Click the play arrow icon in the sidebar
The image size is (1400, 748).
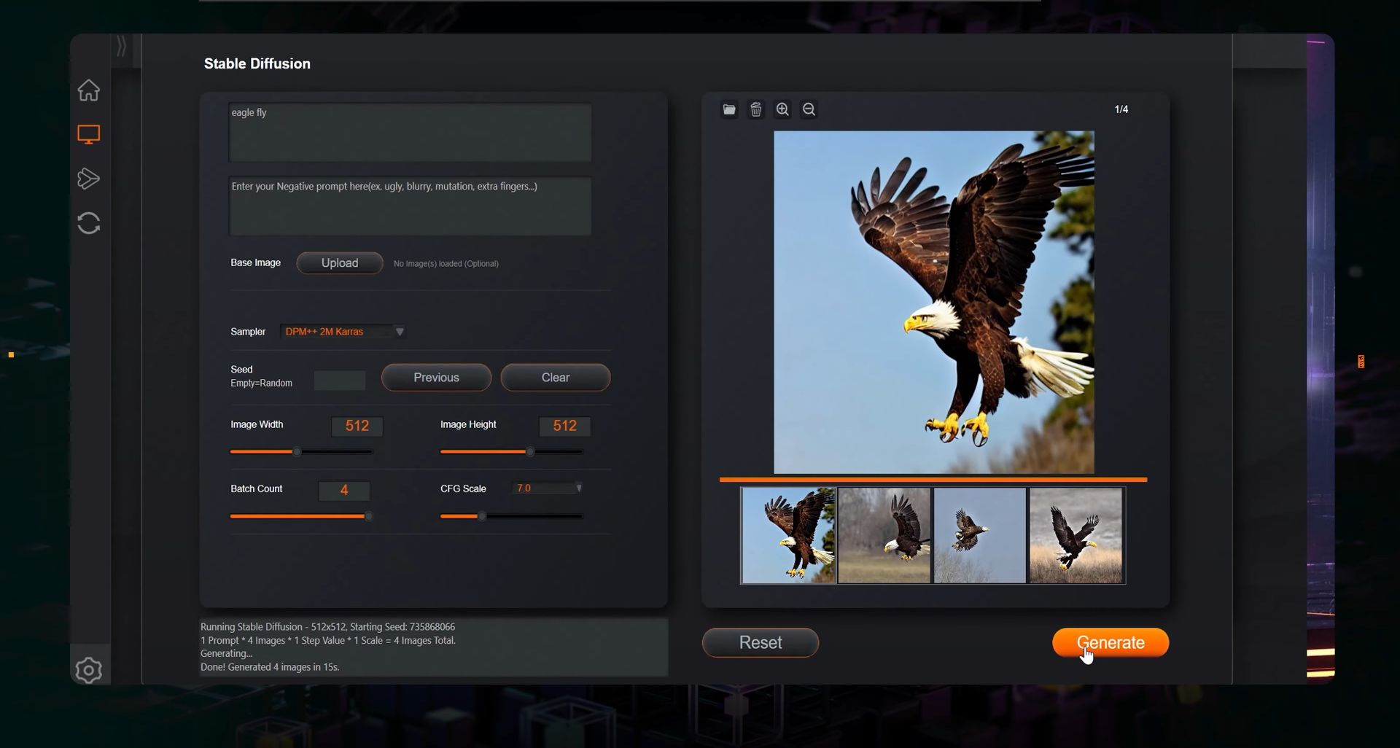pyautogui.click(x=88, y=179)
